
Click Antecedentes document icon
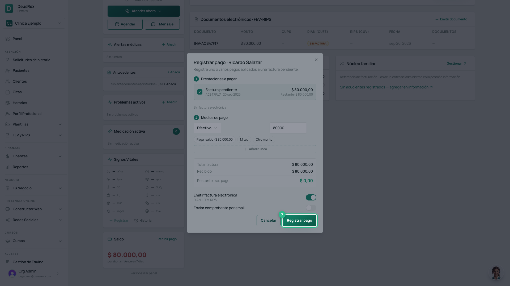pyautogui.click(x=109, y=72)
